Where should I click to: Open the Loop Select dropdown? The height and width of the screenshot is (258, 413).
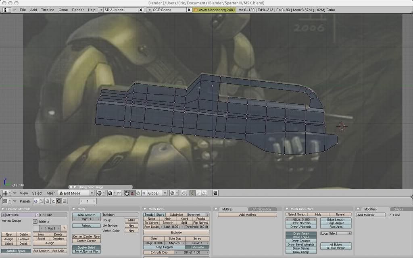pos(336,233)
